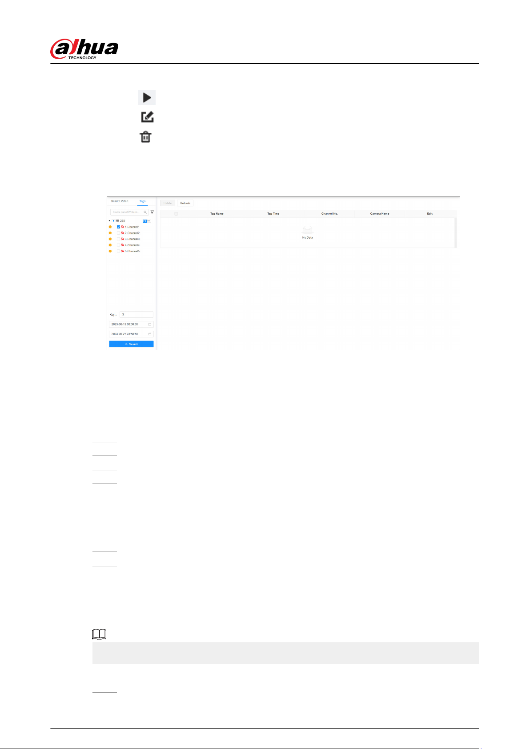Click the red camera icon of 4-Channel4

tap(123, 245)
